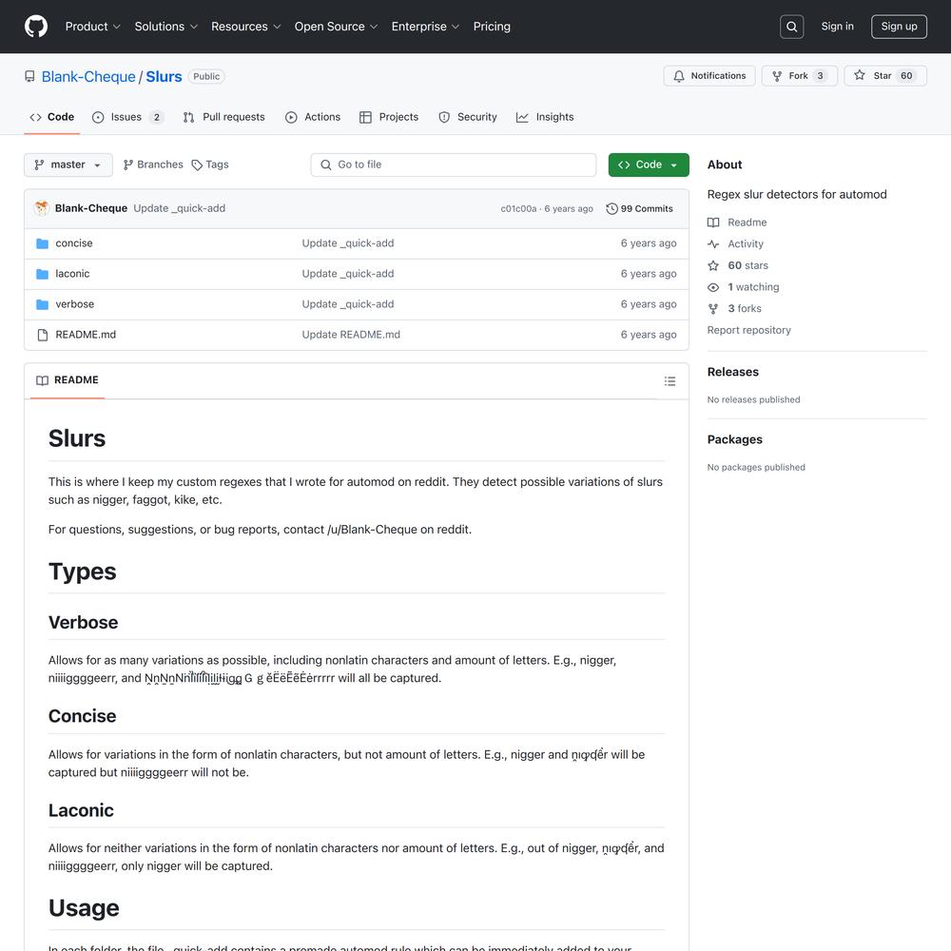
Task: Open the Update README.md commit message
Action: point(351,335)
